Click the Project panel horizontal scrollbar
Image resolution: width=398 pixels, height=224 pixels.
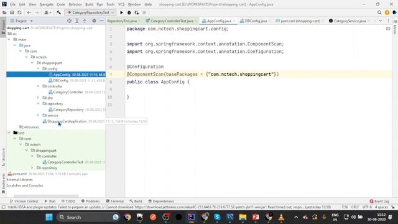[46, 196]
